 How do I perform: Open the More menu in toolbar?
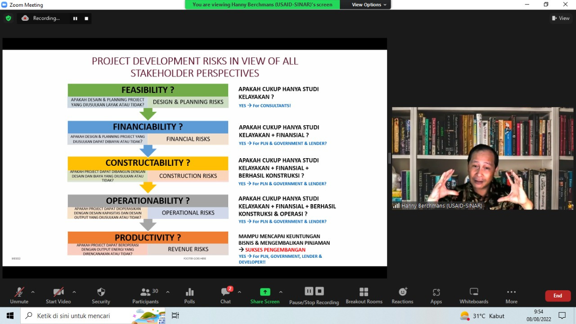coord(511,296)
